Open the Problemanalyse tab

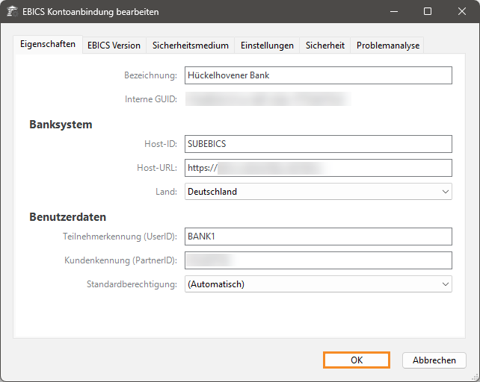[388, 46]
